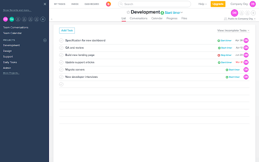Viewport: 259px width, 162px height.
Task: Open the DB profile avatar in the top right
Action: (x=253, y=4)
